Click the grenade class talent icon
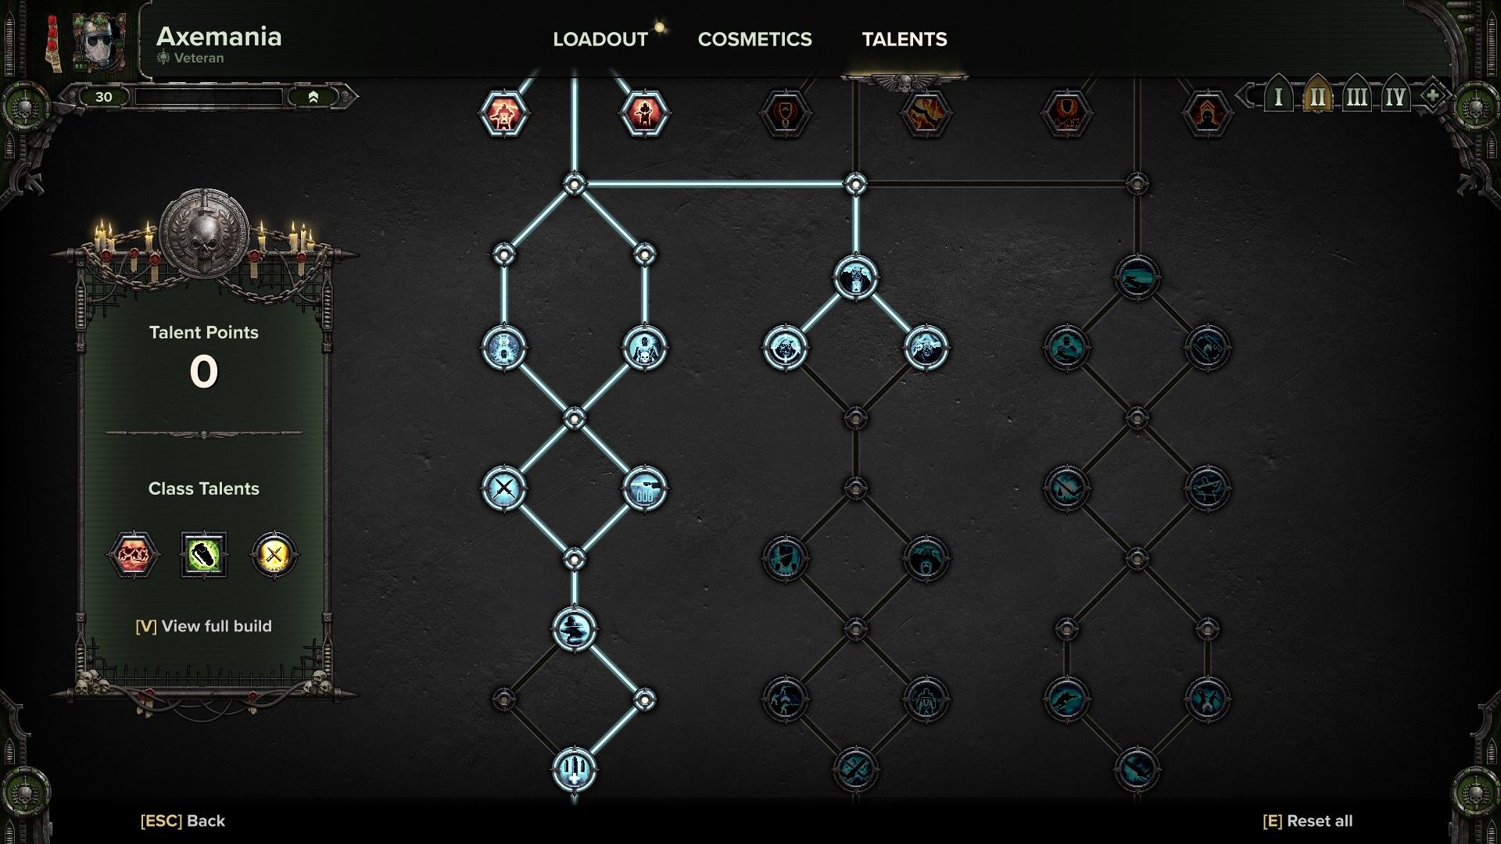The height and width of the screenshot is (844, 1501). 202,553
